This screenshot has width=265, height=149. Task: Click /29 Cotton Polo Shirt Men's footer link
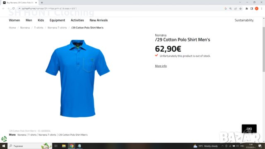pyautogui.click(x=73, y=135)
